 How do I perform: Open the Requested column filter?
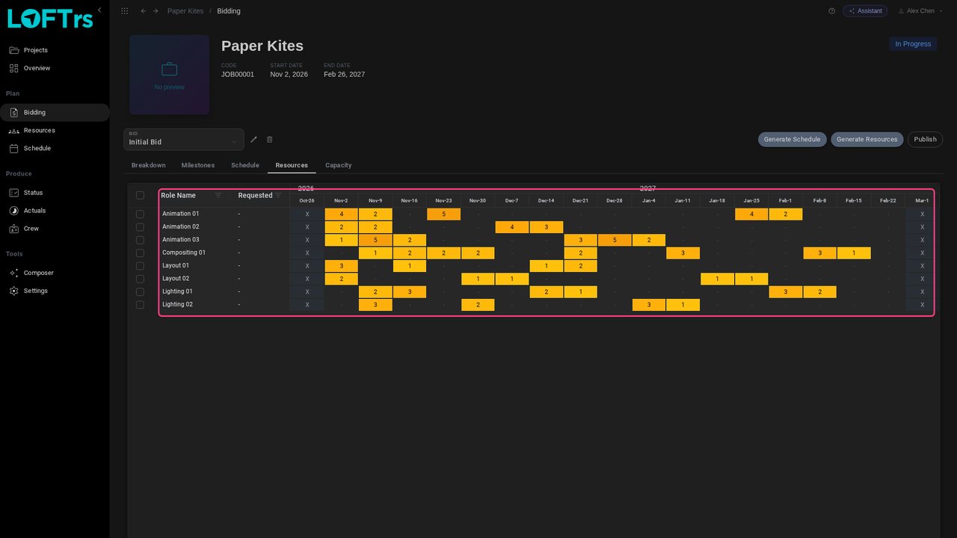pyautogui.click(x=278, y=195)
